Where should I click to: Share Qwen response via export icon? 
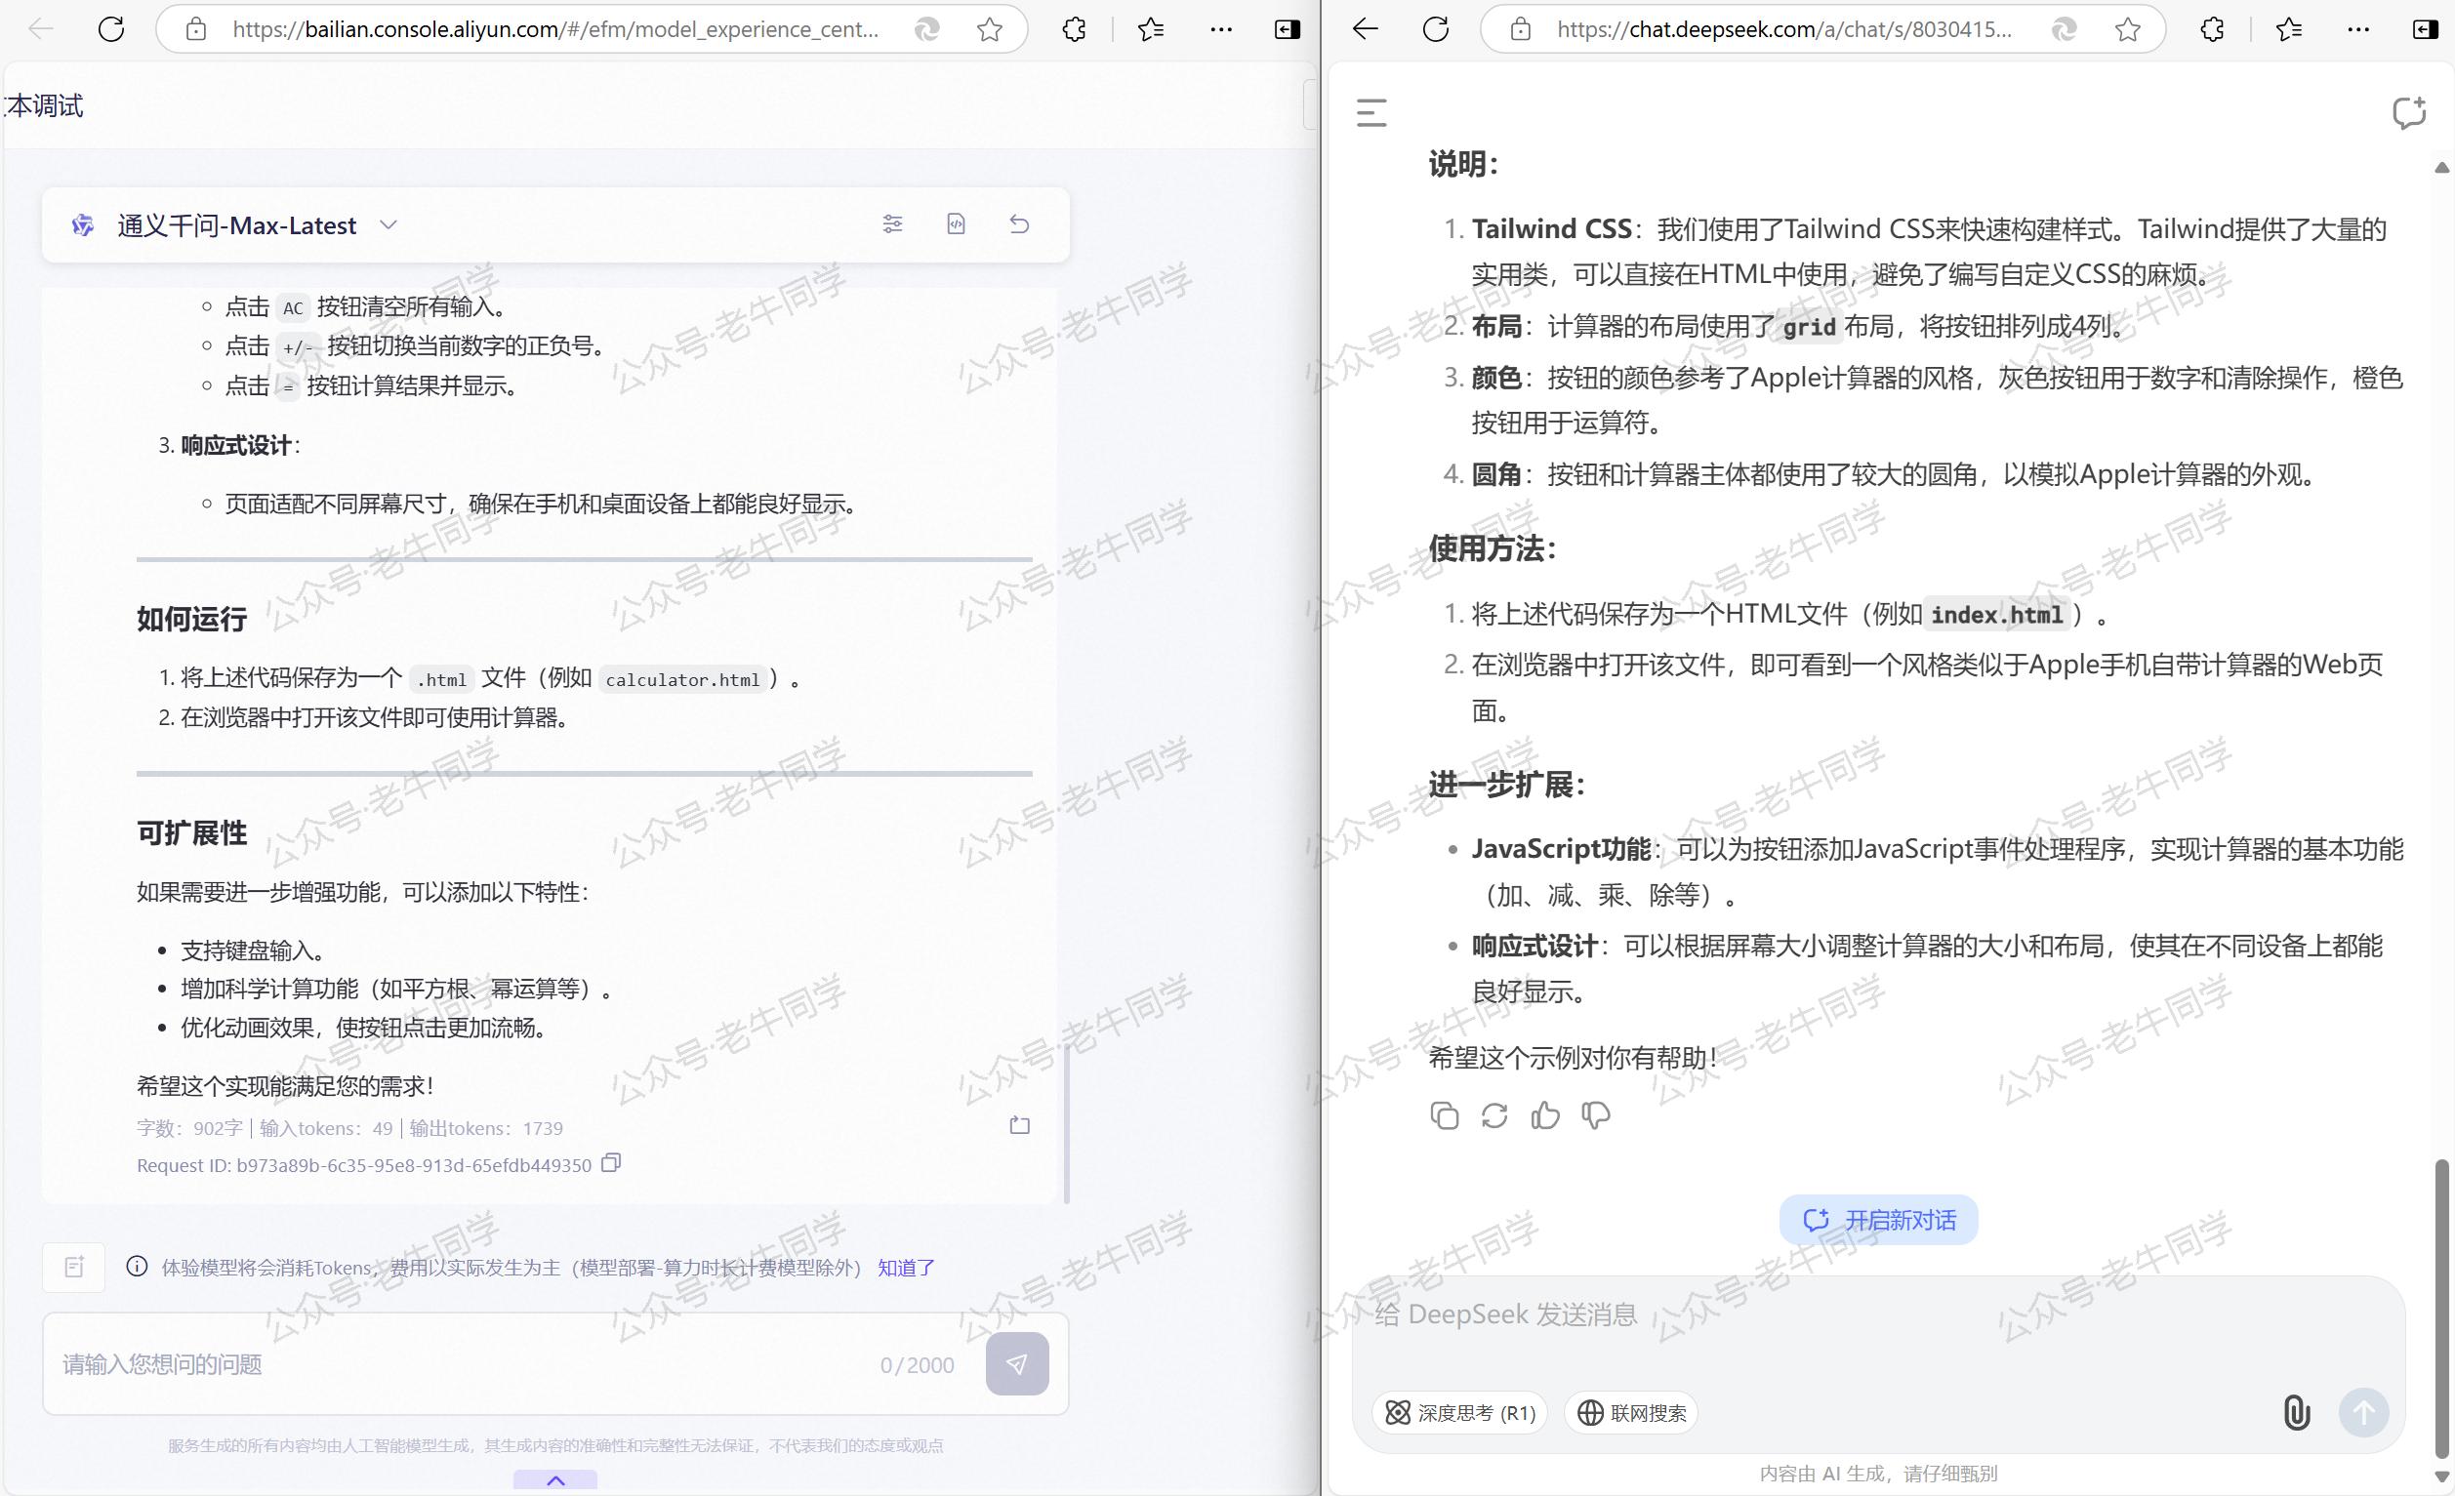1019,1125
